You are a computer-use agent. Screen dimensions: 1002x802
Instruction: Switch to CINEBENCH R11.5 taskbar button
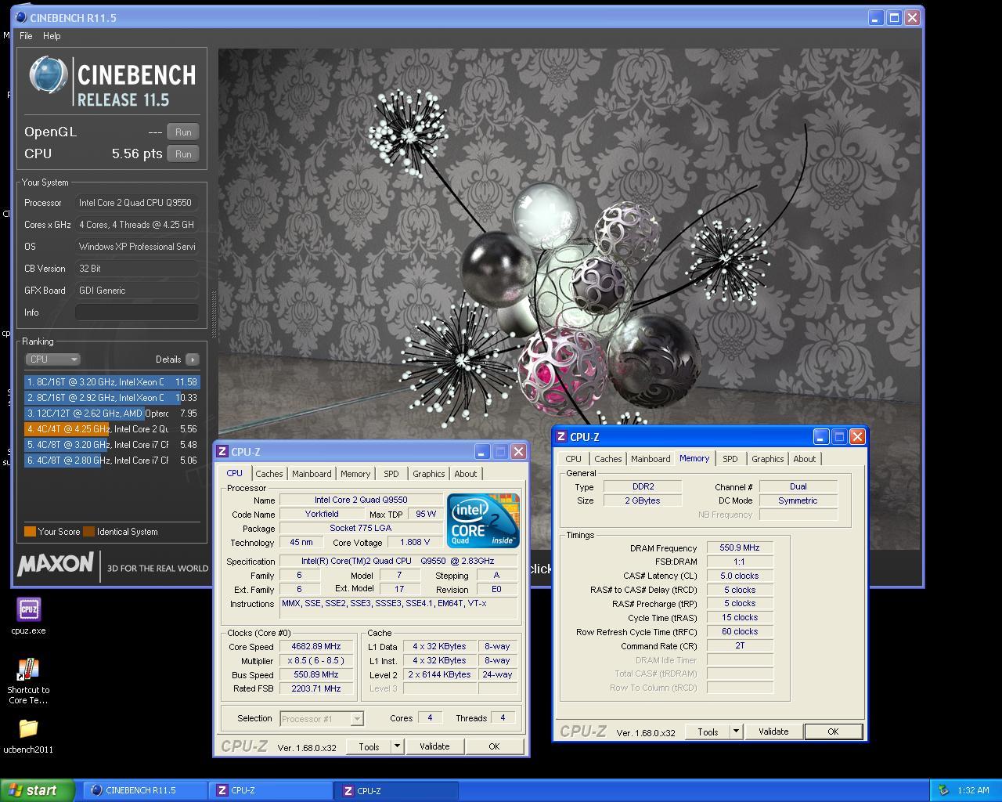144,790
